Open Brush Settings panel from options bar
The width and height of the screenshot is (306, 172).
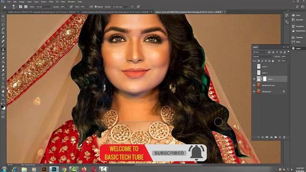[21, 7]
